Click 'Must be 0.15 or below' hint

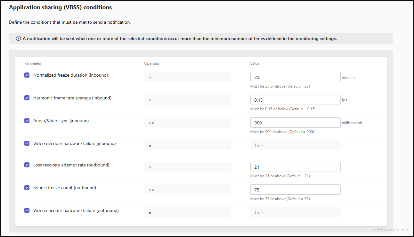point(283,109)
